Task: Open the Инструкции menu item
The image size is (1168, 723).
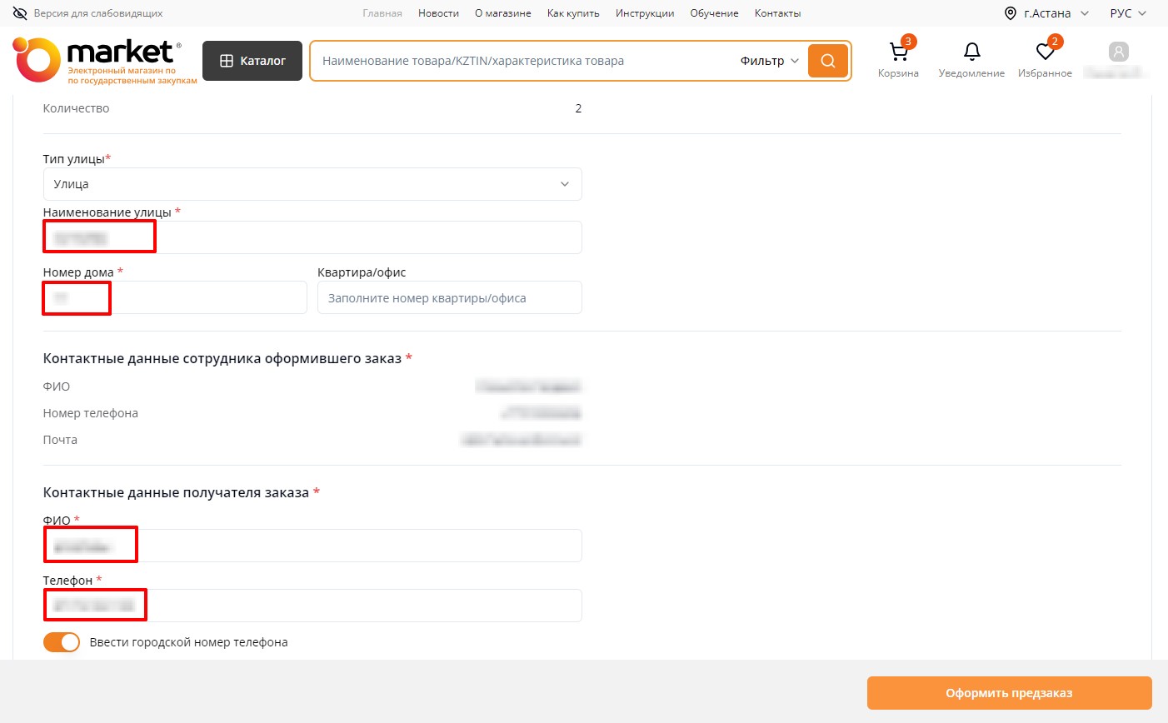Action: pyautogui.click(x=645, y=13)
